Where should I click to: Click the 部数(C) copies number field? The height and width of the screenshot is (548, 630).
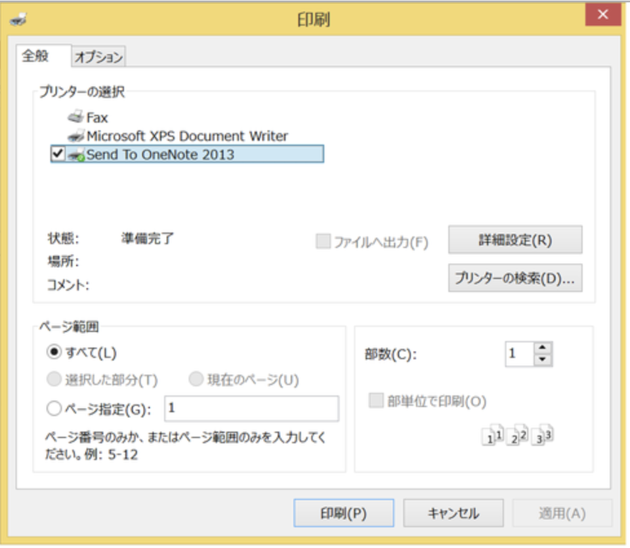(x=520, y=354)
